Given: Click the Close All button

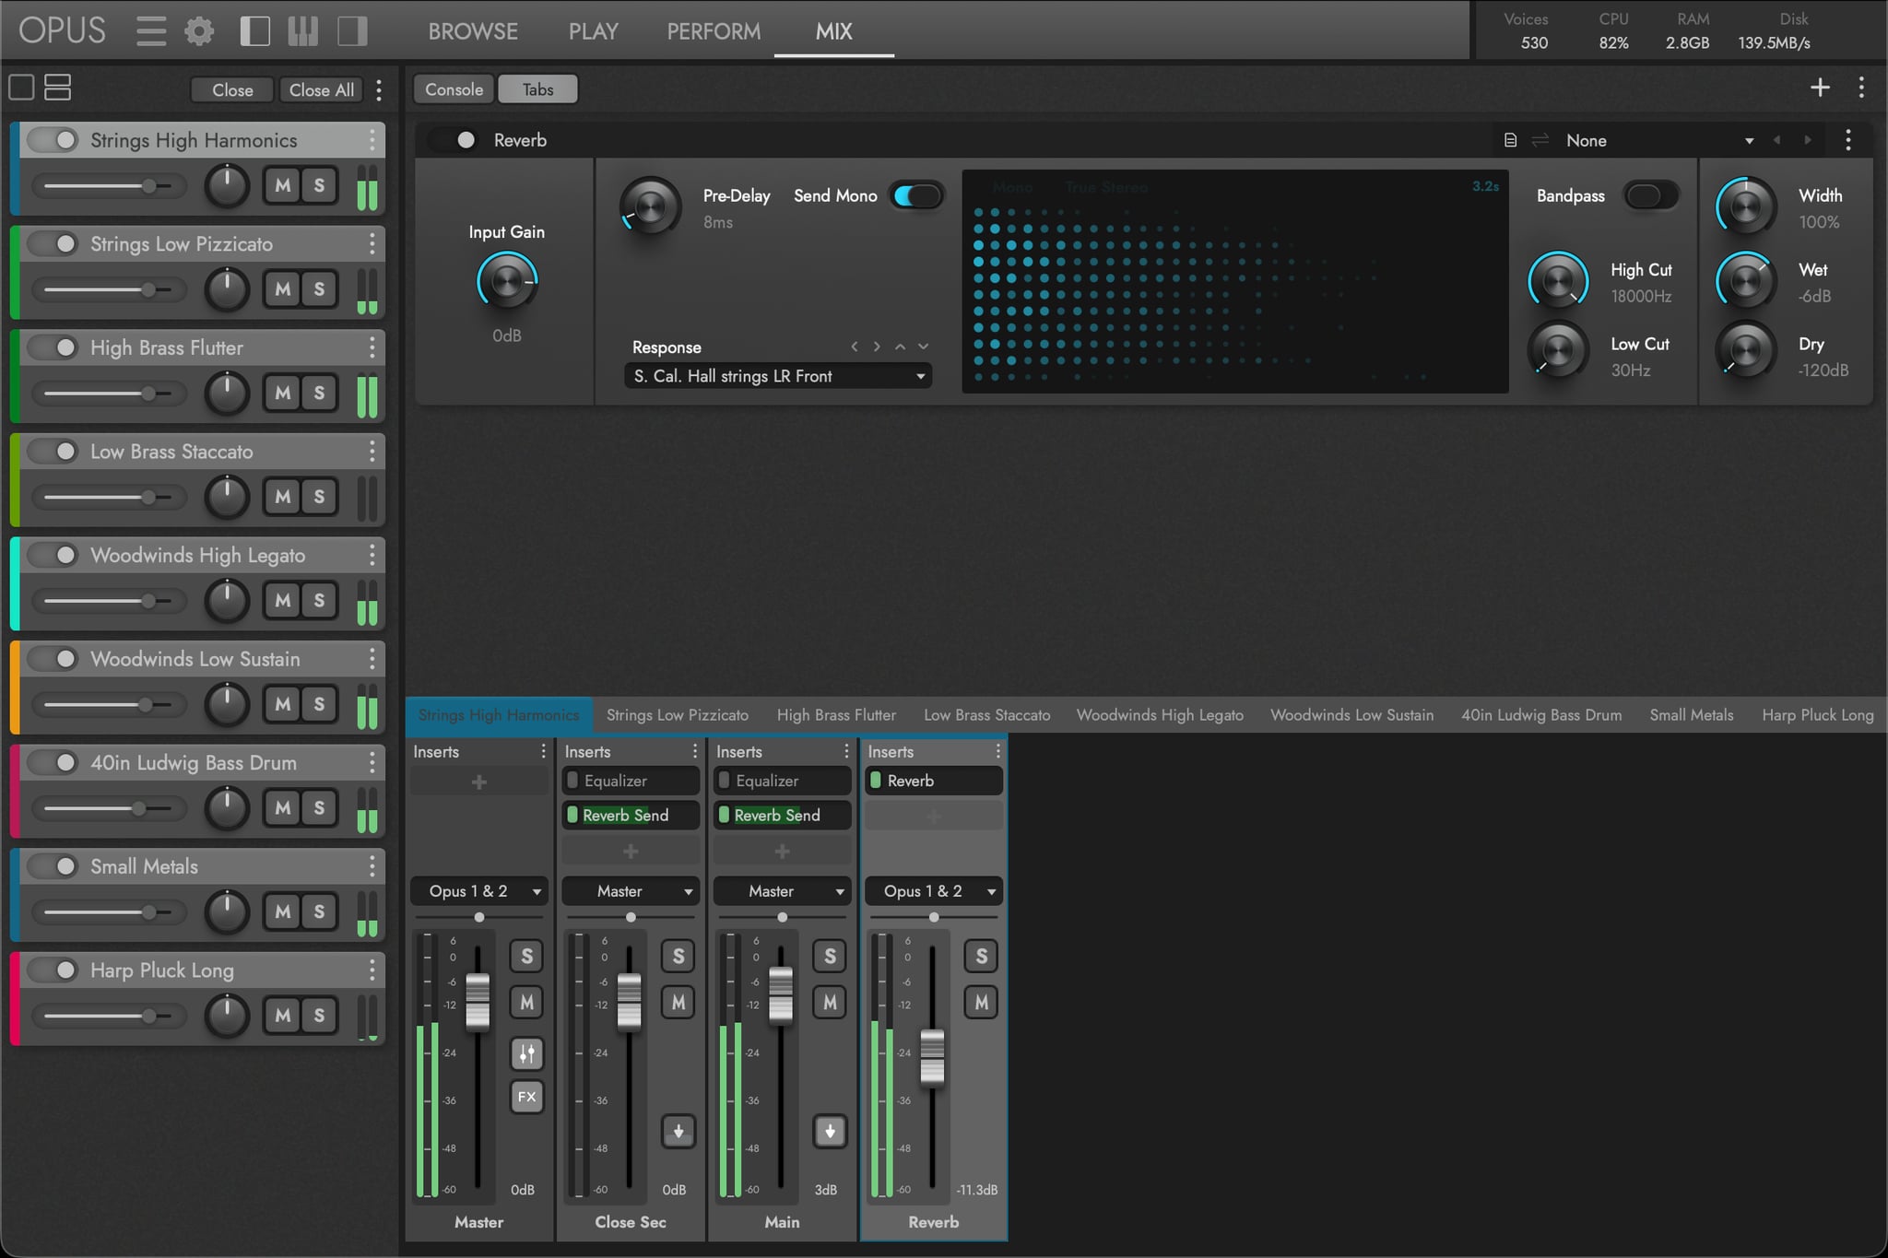Looking at the screenshot, I should pyautogui.click(x=322, y=89).
